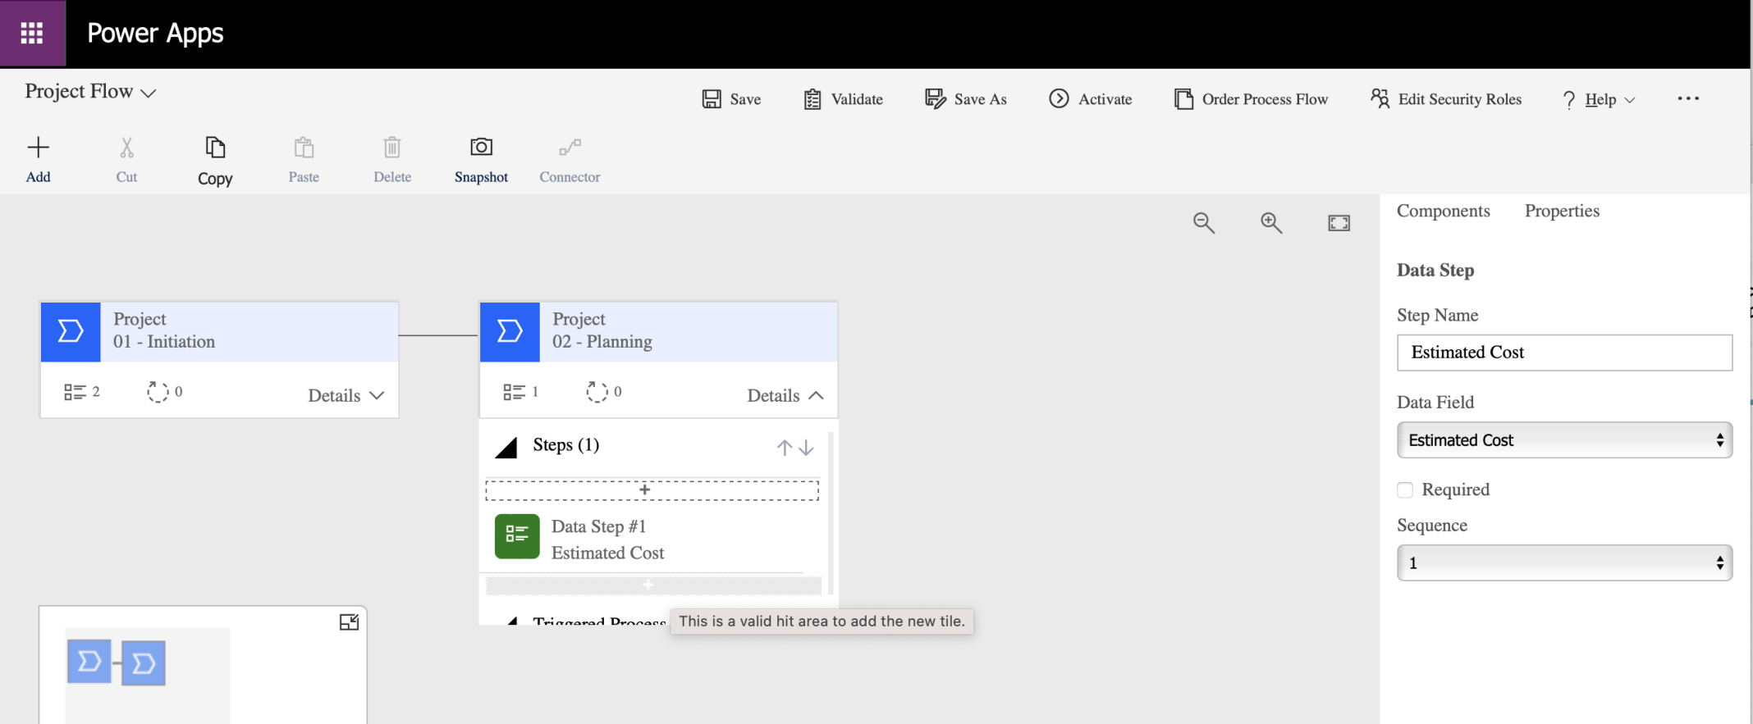
Task: Click the Paste clipboard icon
Action: pos(304,148)
